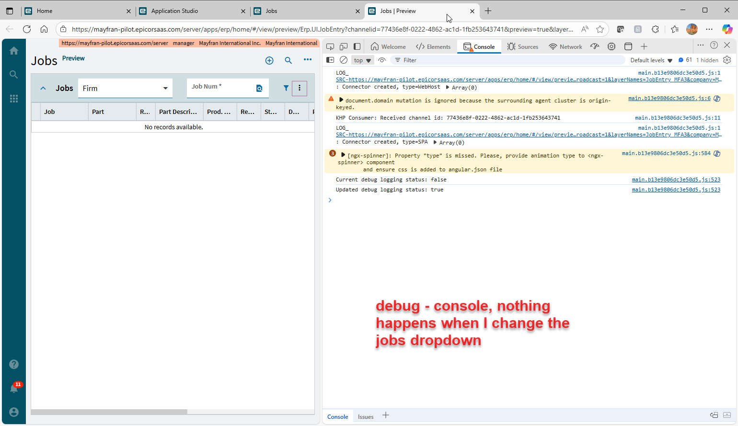
Task: Open DevTools help question icon
Action: tap(714, 45)
